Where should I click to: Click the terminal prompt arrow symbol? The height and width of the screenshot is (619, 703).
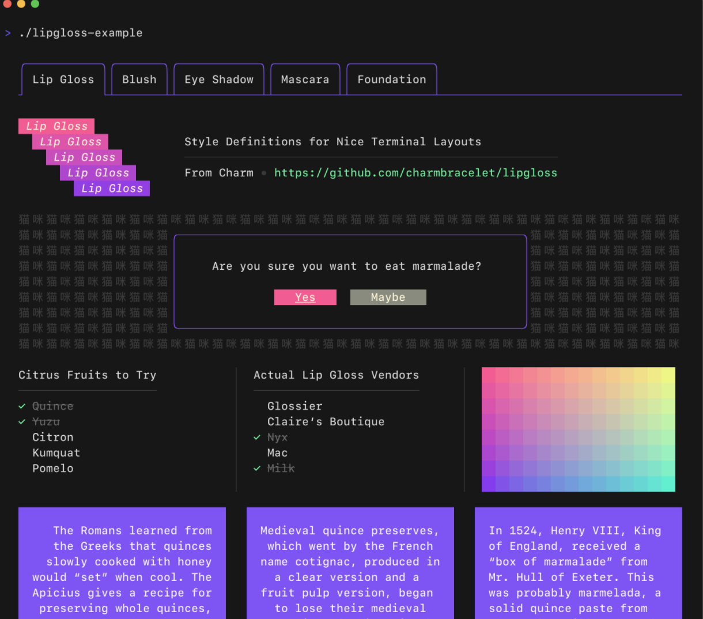pyautogui.click(x=8, y=33)
